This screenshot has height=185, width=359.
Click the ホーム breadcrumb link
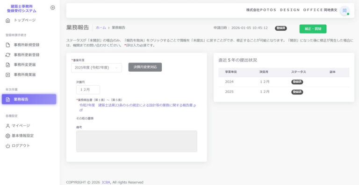tap(101, 27)
